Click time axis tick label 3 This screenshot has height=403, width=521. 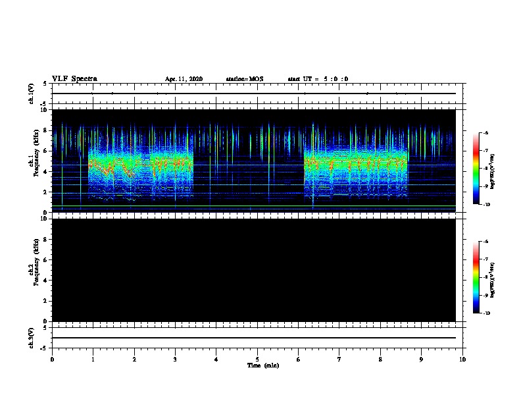[175, 360]
